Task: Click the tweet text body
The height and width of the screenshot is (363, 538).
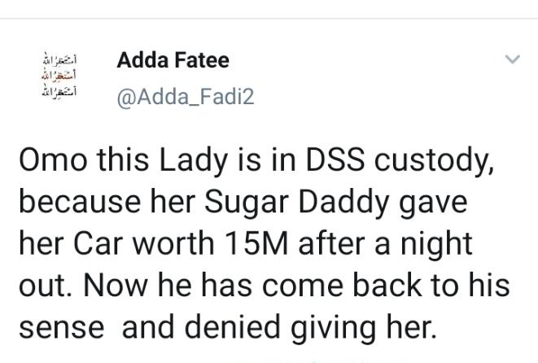Action: (260, 244)
